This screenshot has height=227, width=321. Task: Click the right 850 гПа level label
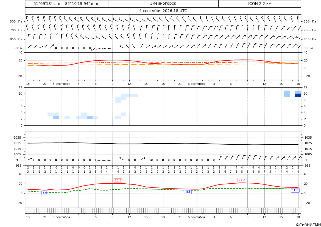[x=310, y=39]
